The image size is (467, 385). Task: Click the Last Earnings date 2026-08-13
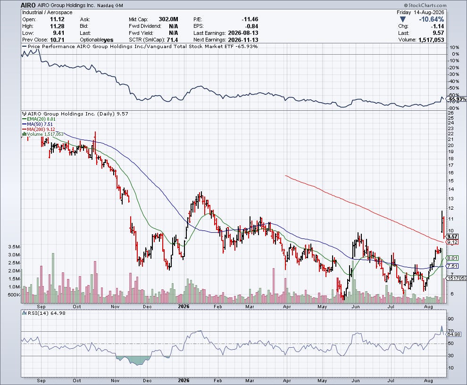(x=243, y=33)
